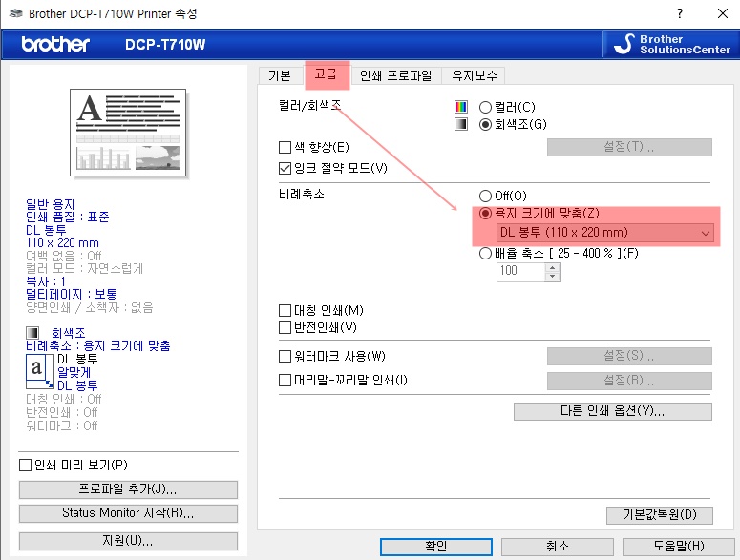Click the brother logo in the header
The height and width of the screenshot is (560, 740).
pos(55,44)
